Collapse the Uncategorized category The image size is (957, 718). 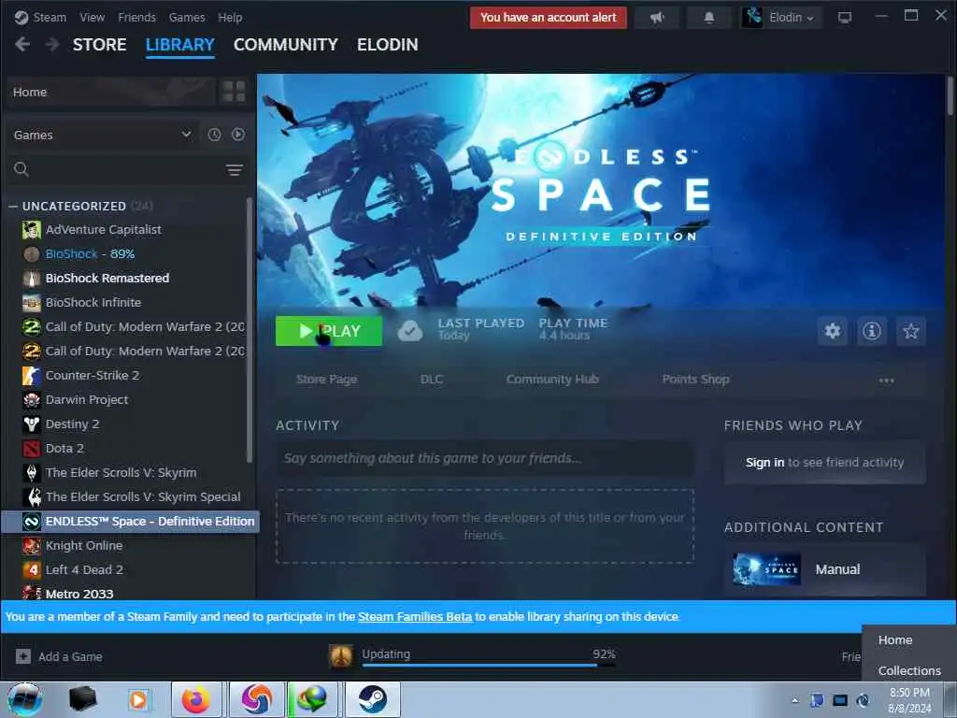point(12,207)
